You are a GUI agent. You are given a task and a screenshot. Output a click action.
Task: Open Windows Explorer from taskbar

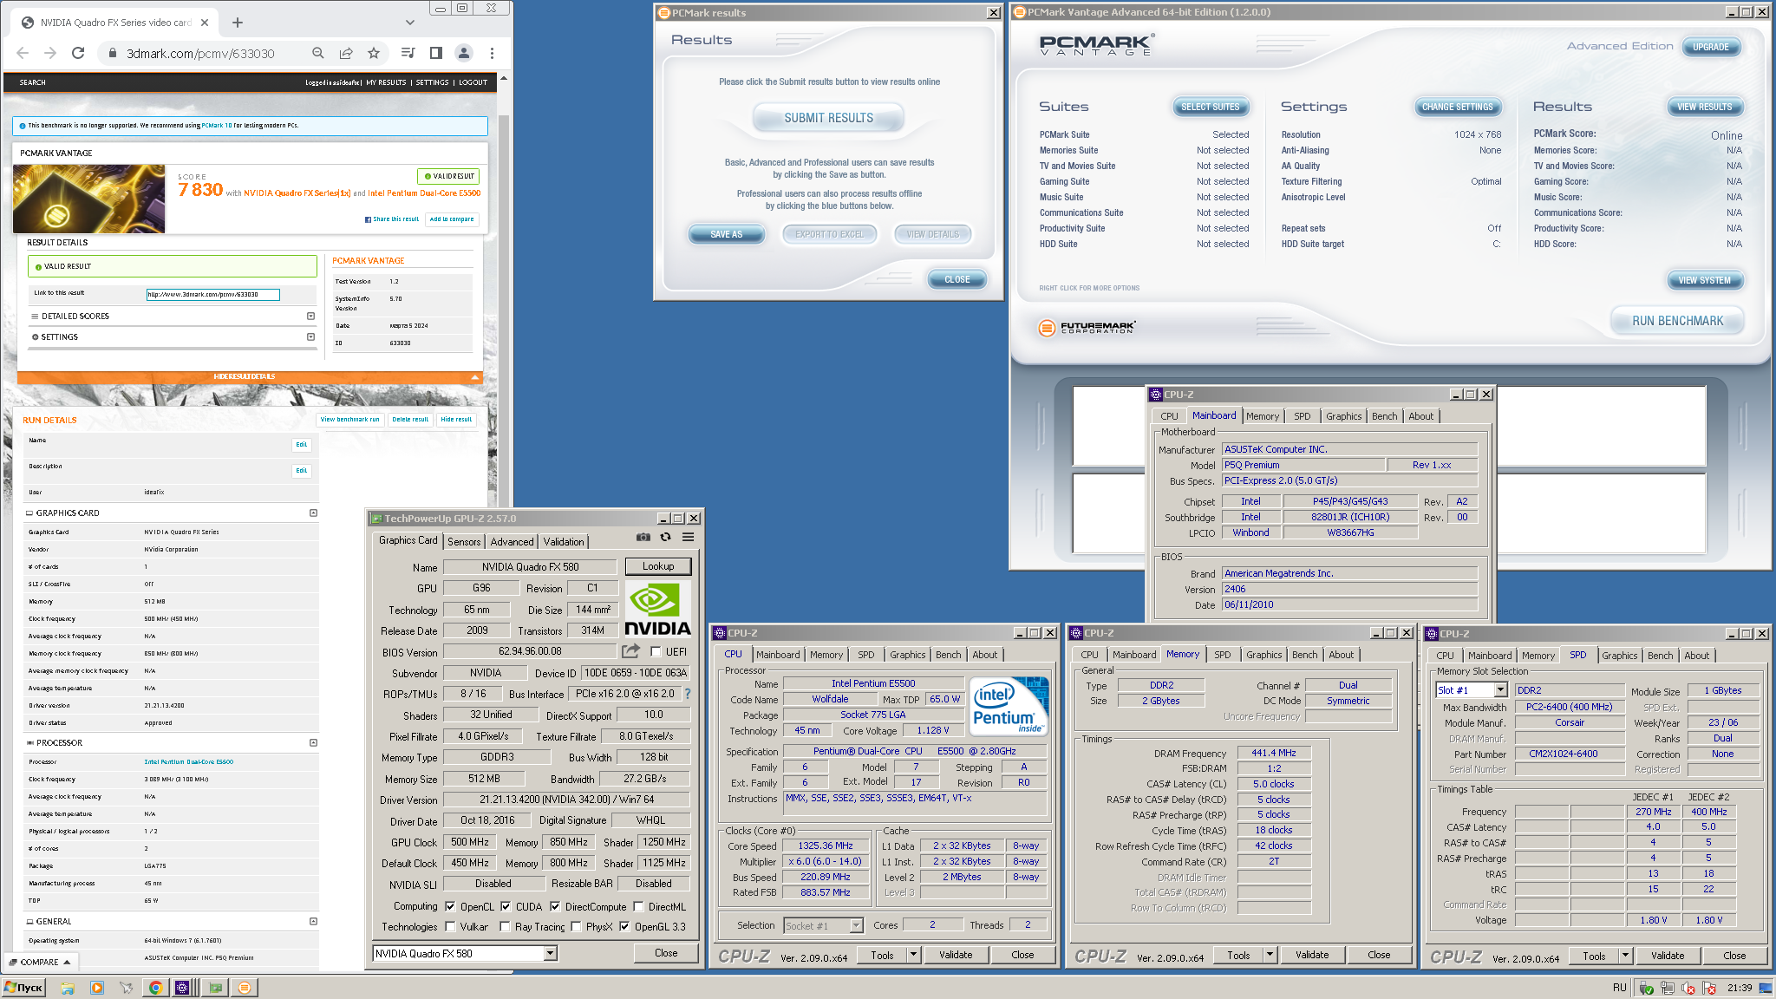pos(68,988)
